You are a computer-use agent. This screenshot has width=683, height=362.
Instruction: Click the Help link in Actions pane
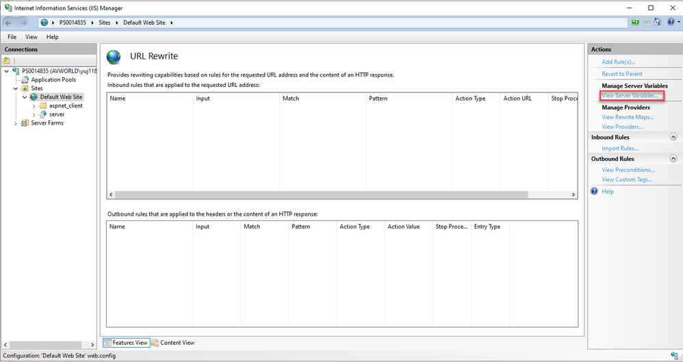[608, 192]
